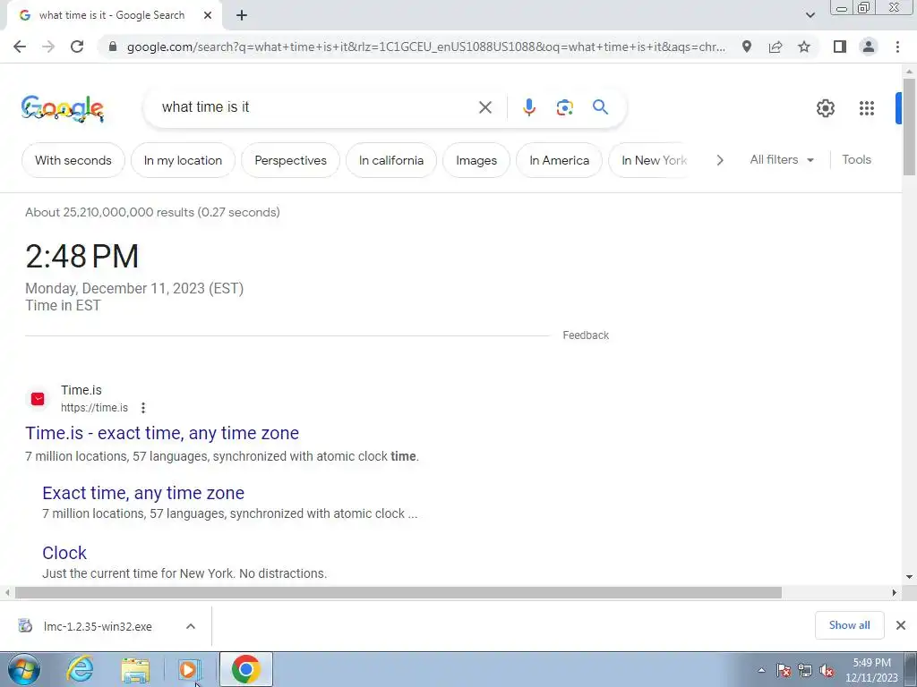This screenshot has width=917, height=687.
Task: Open the Windows Start menu
Action: pos(24,669)
